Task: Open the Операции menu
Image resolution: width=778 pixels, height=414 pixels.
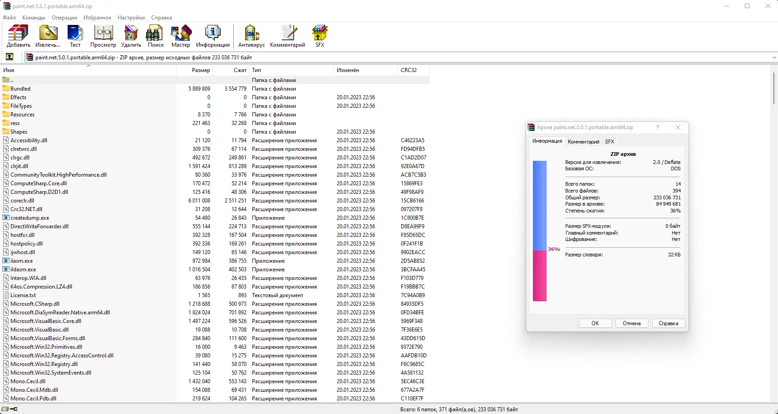Action: coord(64,18)
